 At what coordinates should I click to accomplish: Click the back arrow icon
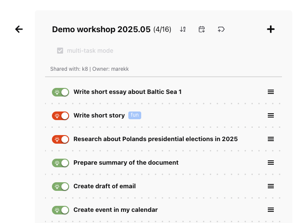click(x=19, y=29)
